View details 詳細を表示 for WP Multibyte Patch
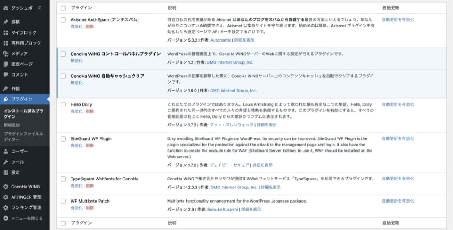 [x=251, y=210]
